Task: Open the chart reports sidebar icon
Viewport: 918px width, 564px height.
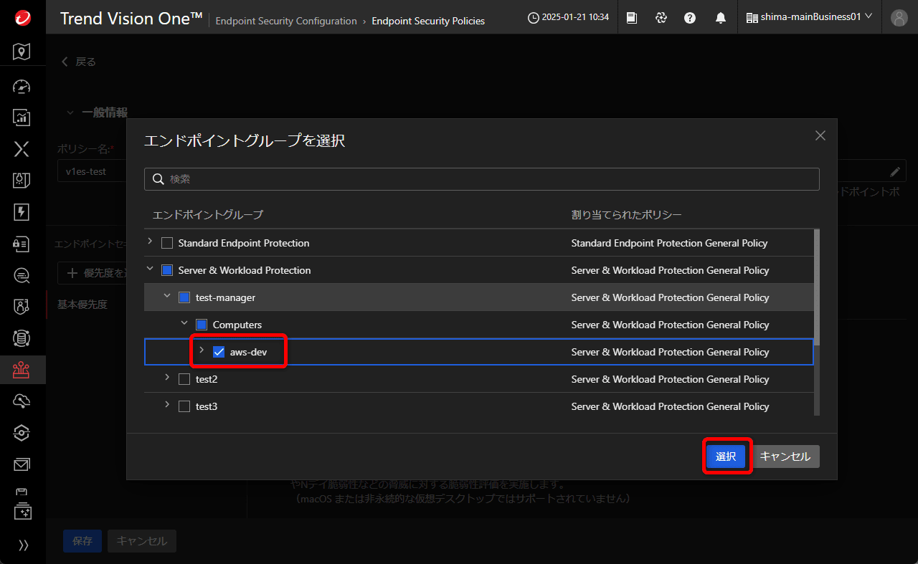Action: pyautogui.click(x=22, y=118)
